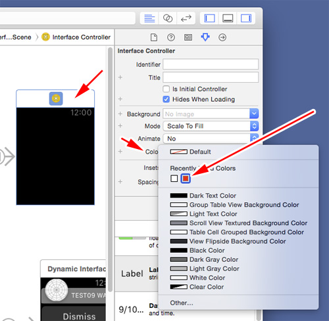
Task: Toggle the Utilities panel visibility
Action: pyautogui.click(x=246, y=18)
